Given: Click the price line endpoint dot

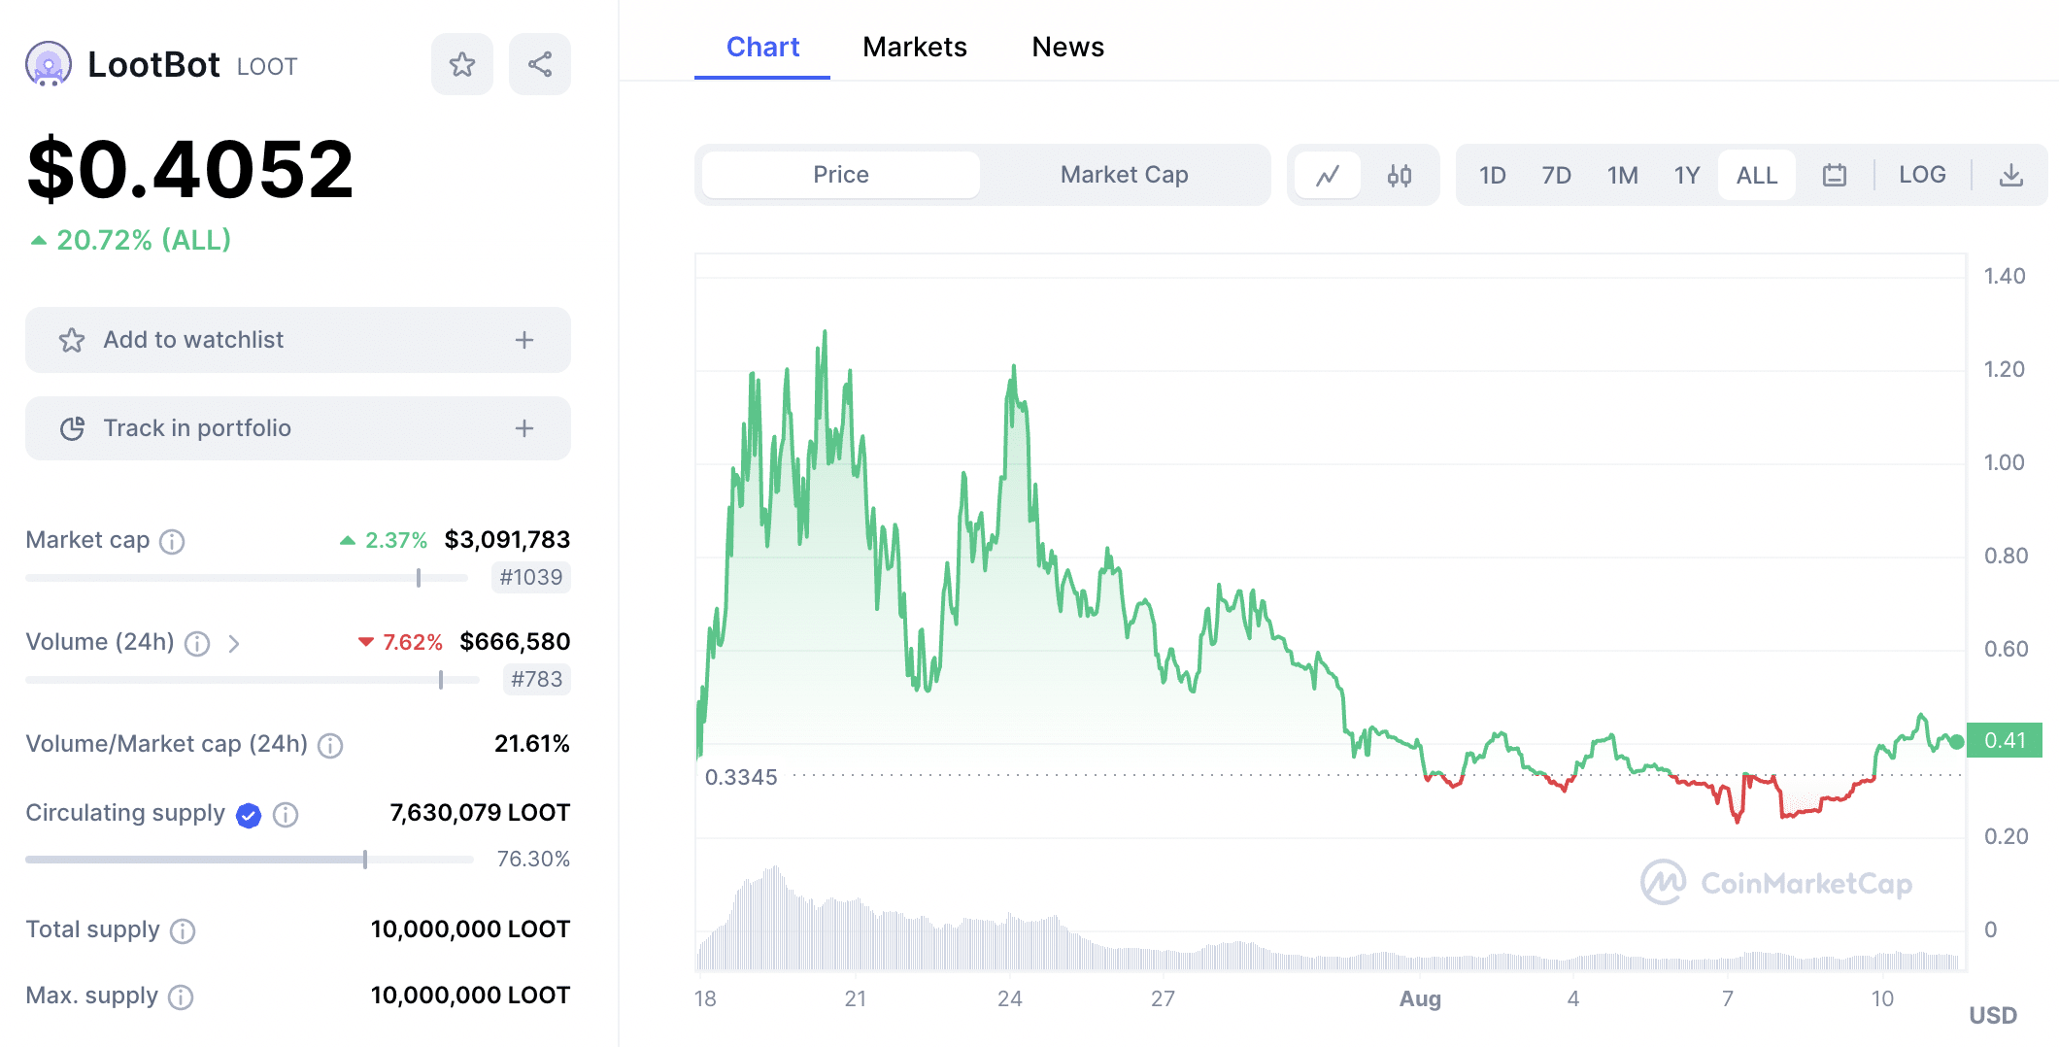Looking at the screenshot, I should point(1957,742).
